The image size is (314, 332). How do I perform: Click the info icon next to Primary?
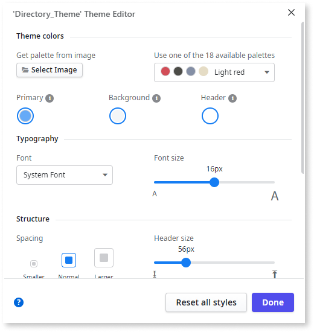tap(50, 98)
